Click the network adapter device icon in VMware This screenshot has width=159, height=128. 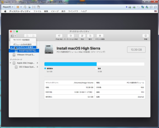coord(142,7)
